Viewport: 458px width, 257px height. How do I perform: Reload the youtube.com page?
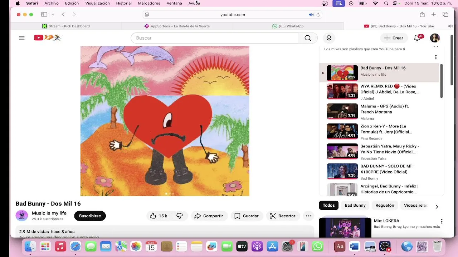click(318, 15)
